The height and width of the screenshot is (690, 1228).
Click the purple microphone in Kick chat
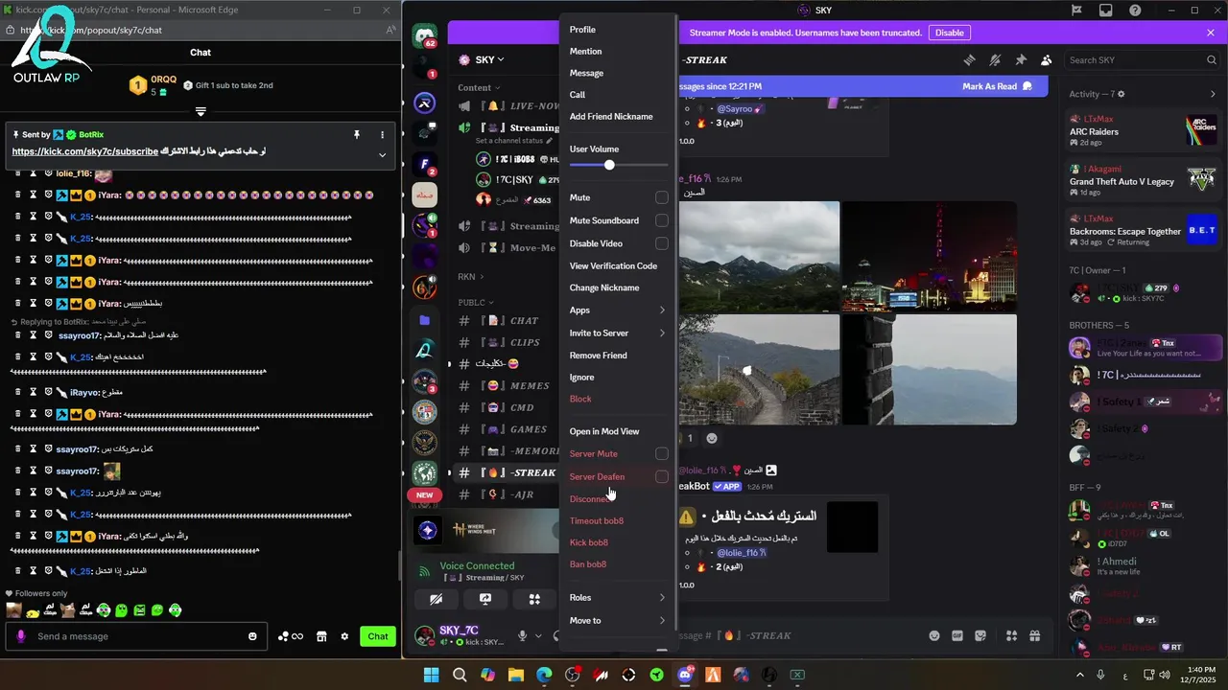point(21,636)
